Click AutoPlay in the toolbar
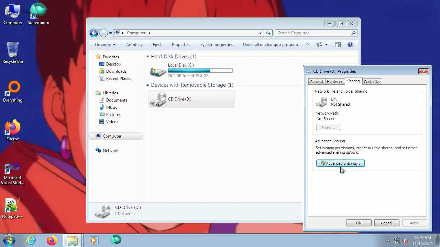 point(134,45)
